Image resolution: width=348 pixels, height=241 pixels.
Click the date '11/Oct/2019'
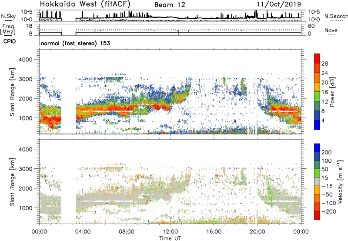(x=279, y=4)
